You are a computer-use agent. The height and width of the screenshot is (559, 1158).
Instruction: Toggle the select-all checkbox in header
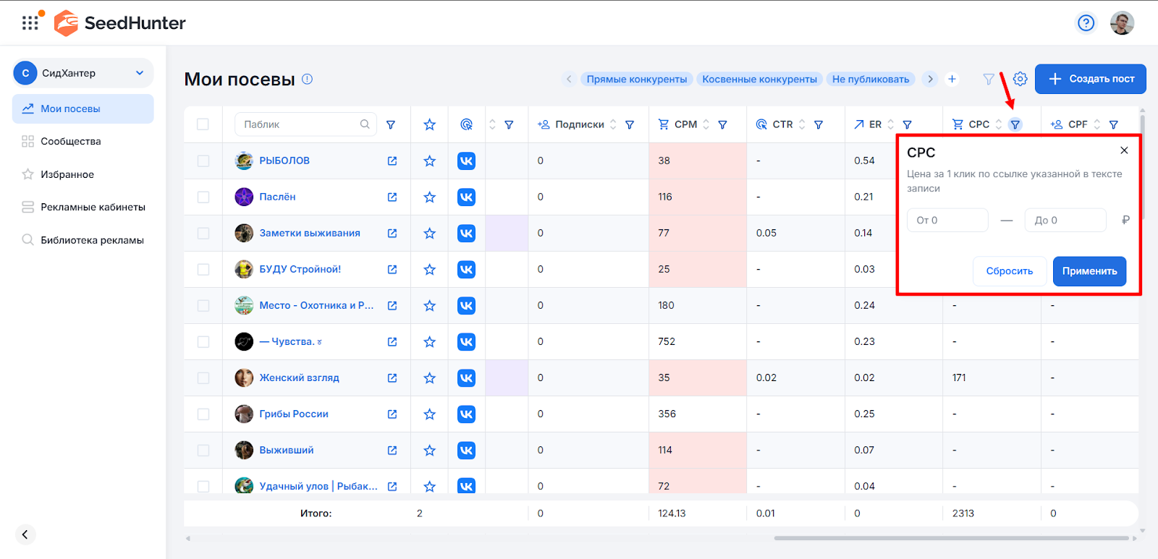click(203, 124)
